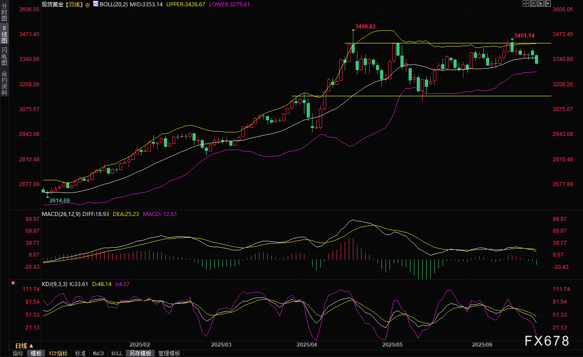Screen dimensions: 583x357
Task: Select the 指标 tab at the bottom
Action: 18,353
